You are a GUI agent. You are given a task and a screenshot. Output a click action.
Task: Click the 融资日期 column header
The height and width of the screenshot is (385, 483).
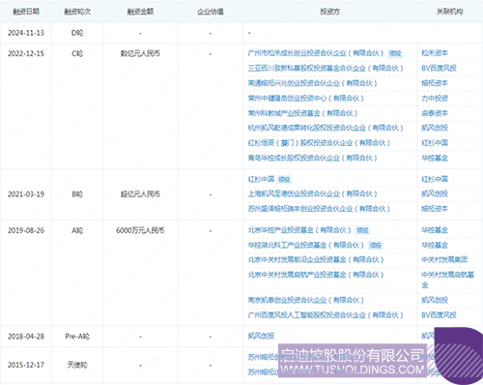coord(26,12)
